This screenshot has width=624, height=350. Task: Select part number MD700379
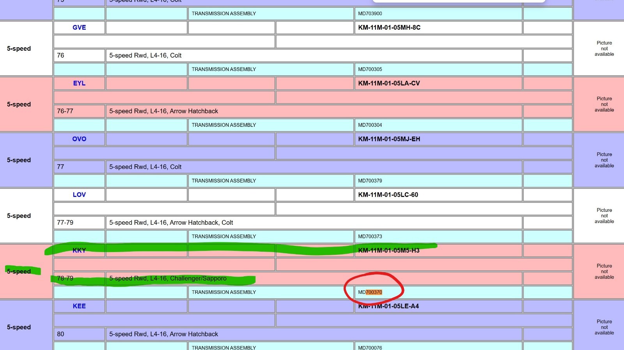point(370,181)
